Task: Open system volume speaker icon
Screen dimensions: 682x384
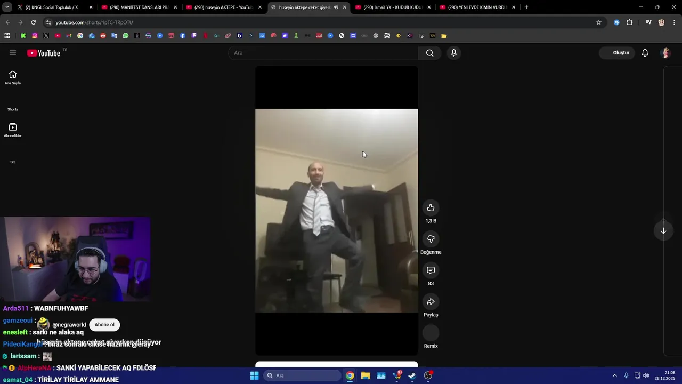Action: 646,375
